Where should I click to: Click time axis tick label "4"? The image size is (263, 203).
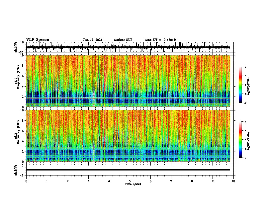click(x=109, y=181)
